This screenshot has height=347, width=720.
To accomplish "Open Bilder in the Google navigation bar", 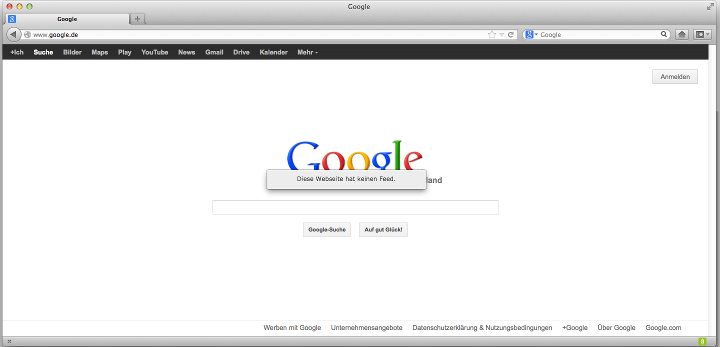I will pyautogui.click(x=72, y=52).
